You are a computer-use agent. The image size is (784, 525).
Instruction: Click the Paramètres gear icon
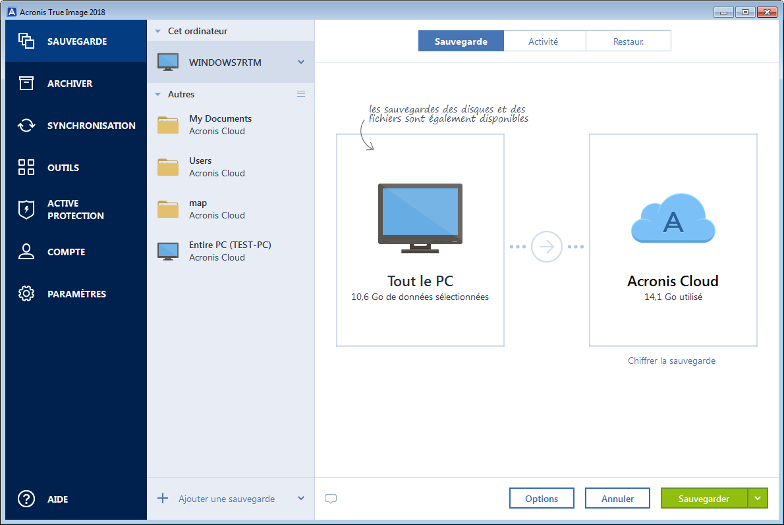pos(26,293)
